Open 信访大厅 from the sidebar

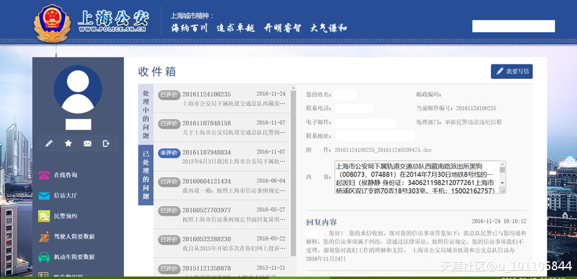[65, 196]
